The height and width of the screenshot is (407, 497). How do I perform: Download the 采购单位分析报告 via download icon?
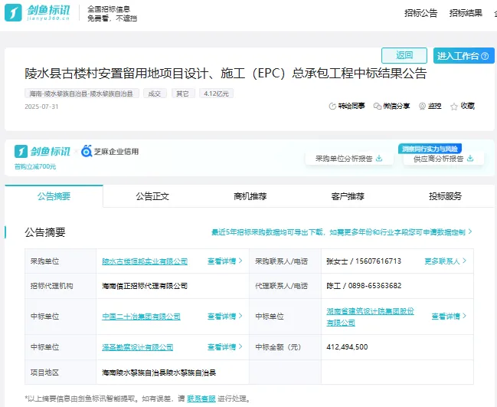[x=379, y=159]
